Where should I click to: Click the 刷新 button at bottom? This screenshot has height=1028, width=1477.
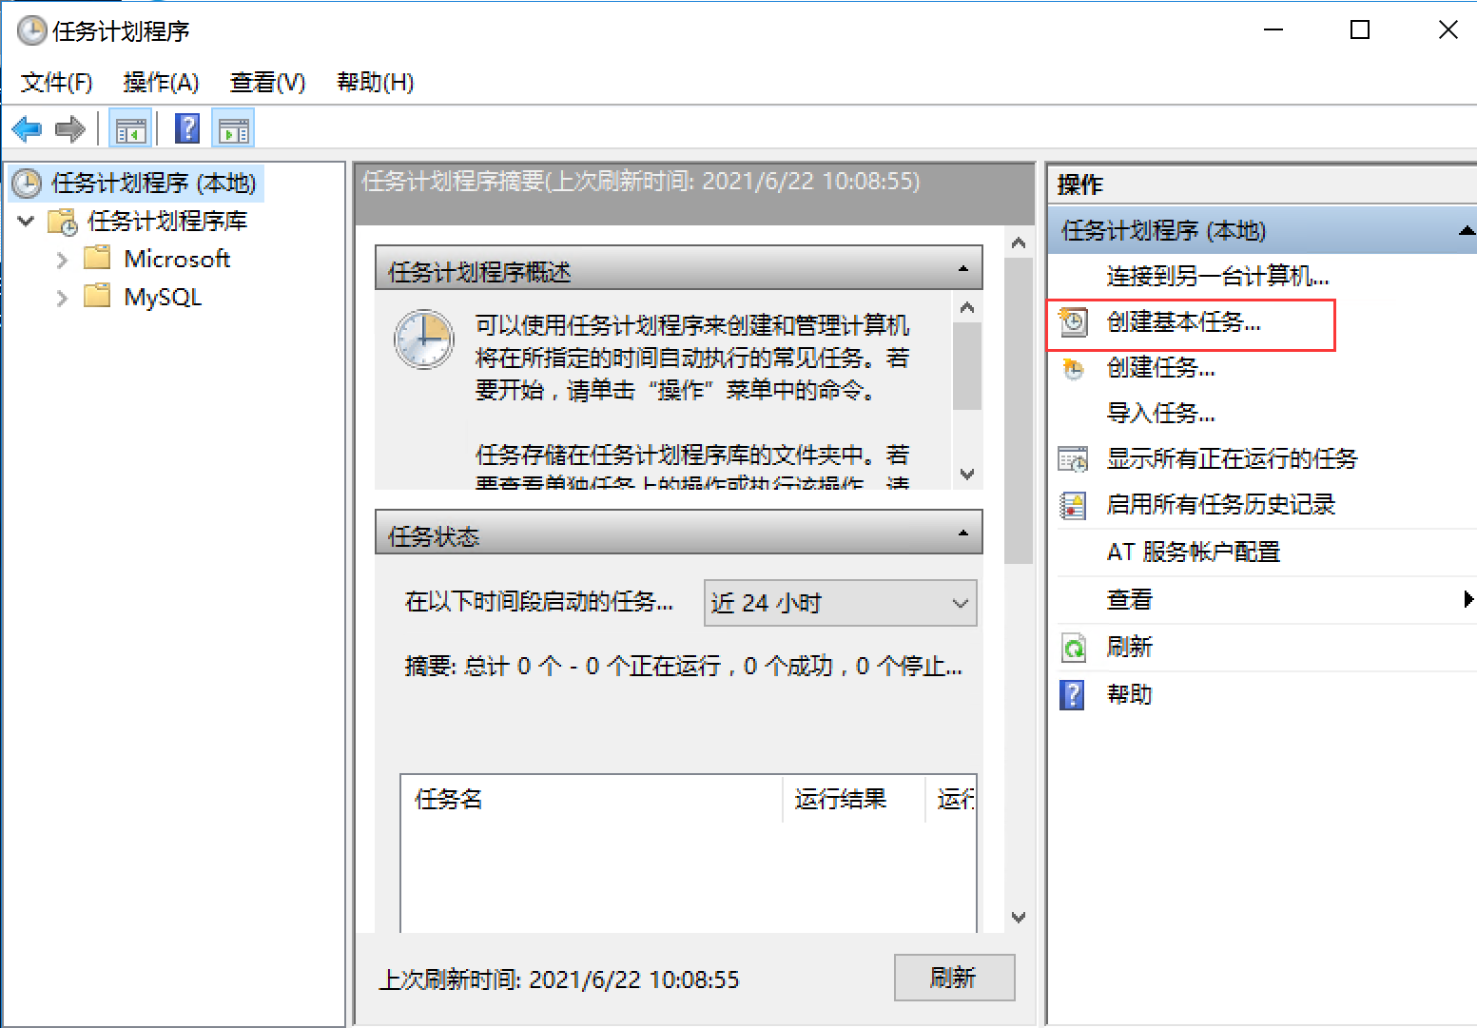953,978
